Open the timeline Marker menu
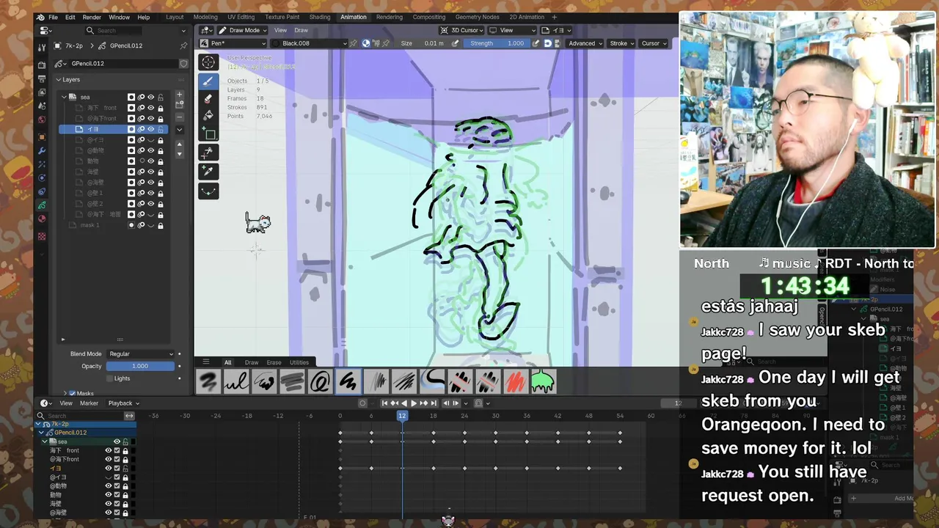This screenshot has width=939, height=528. pos(89,403)
